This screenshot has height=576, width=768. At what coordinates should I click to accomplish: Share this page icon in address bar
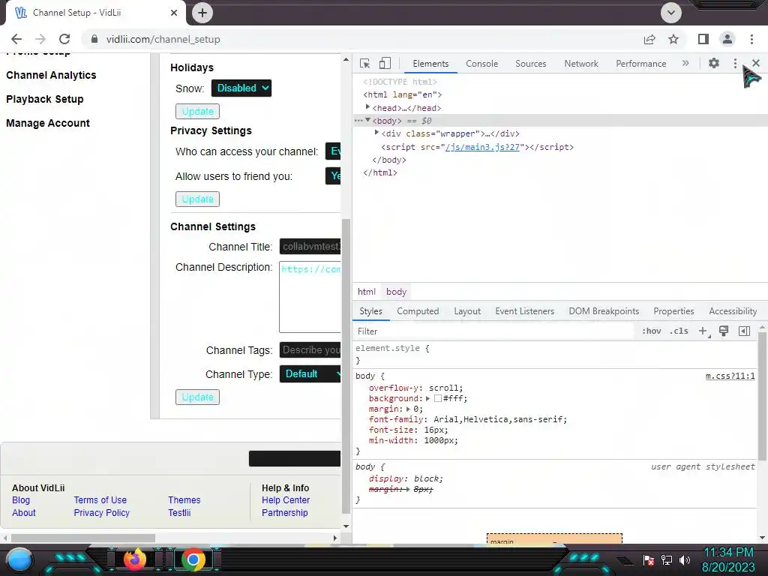(649, 39)
